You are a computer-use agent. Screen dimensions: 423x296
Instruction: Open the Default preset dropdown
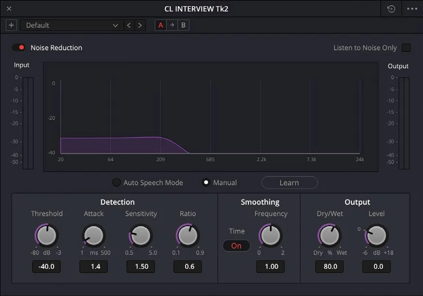(72, 25)
